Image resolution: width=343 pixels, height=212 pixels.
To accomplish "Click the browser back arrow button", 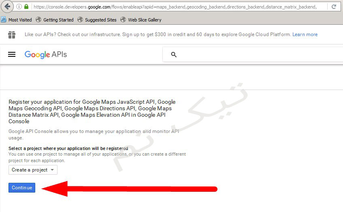I will (x=7, y=6).
